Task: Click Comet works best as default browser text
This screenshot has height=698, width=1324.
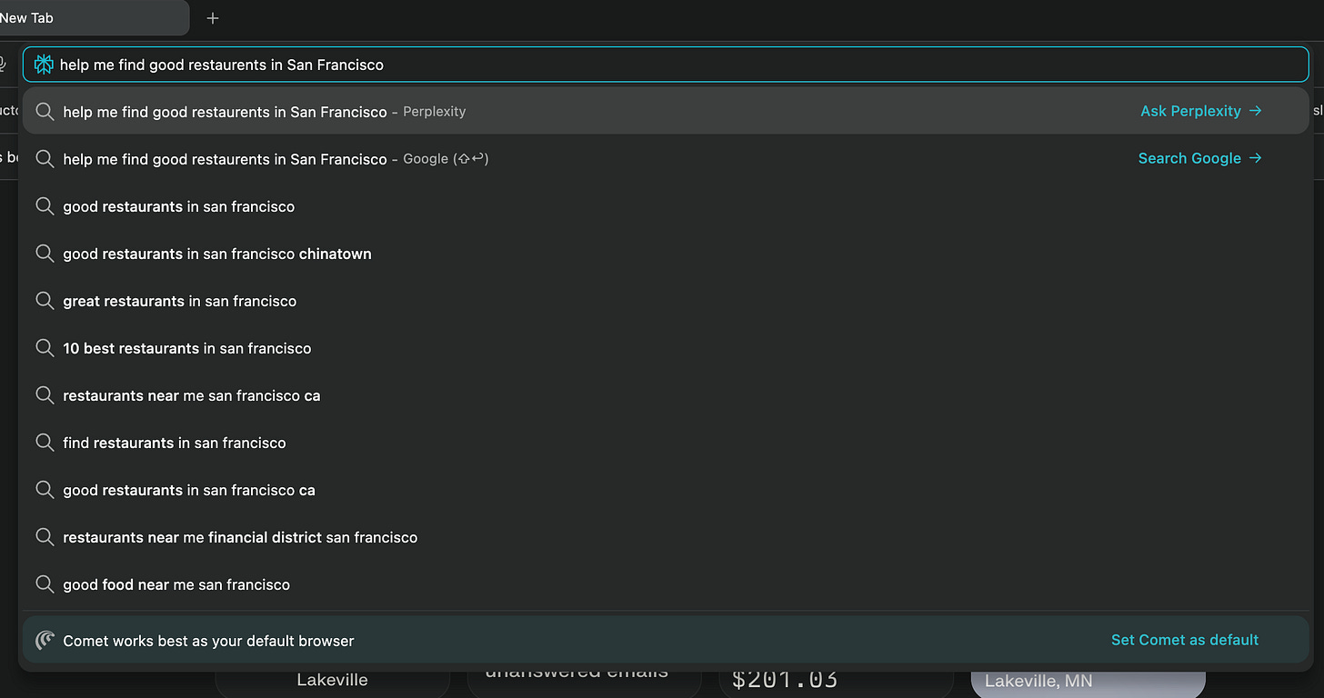Action: (x=208, y=641)
